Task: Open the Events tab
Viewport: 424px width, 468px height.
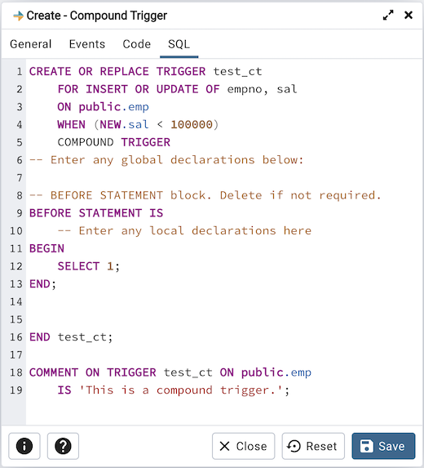Action: coord(87,44)
